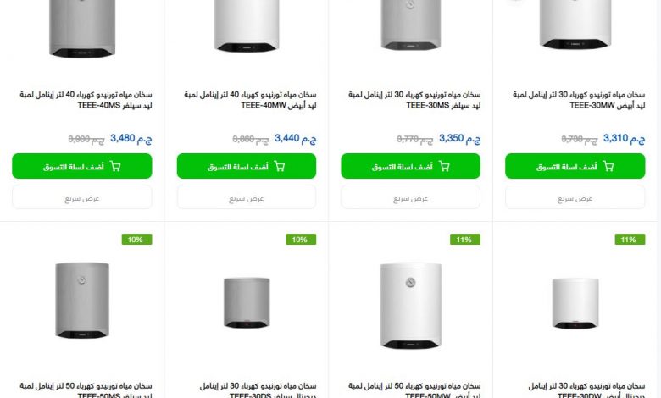Open TEEE-30MW white heater product title
The image size is (661, 398).
coord(575,100)
